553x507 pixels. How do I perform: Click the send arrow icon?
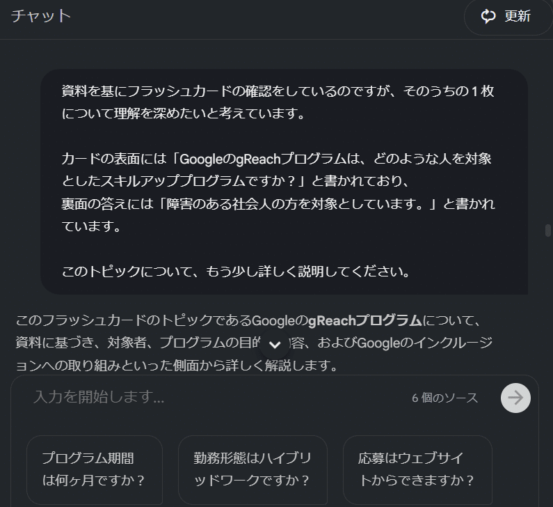pyautogui.click(x=515, y=398)
